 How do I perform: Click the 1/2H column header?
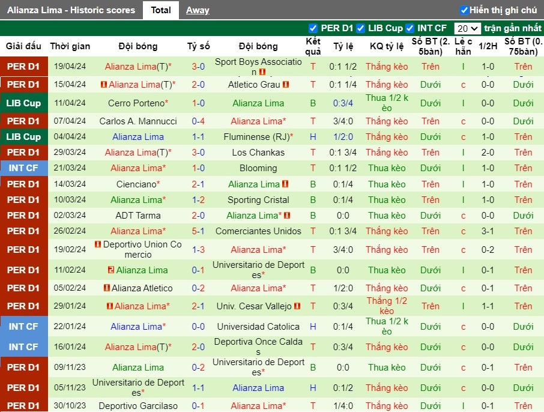[x=488, y=46]
